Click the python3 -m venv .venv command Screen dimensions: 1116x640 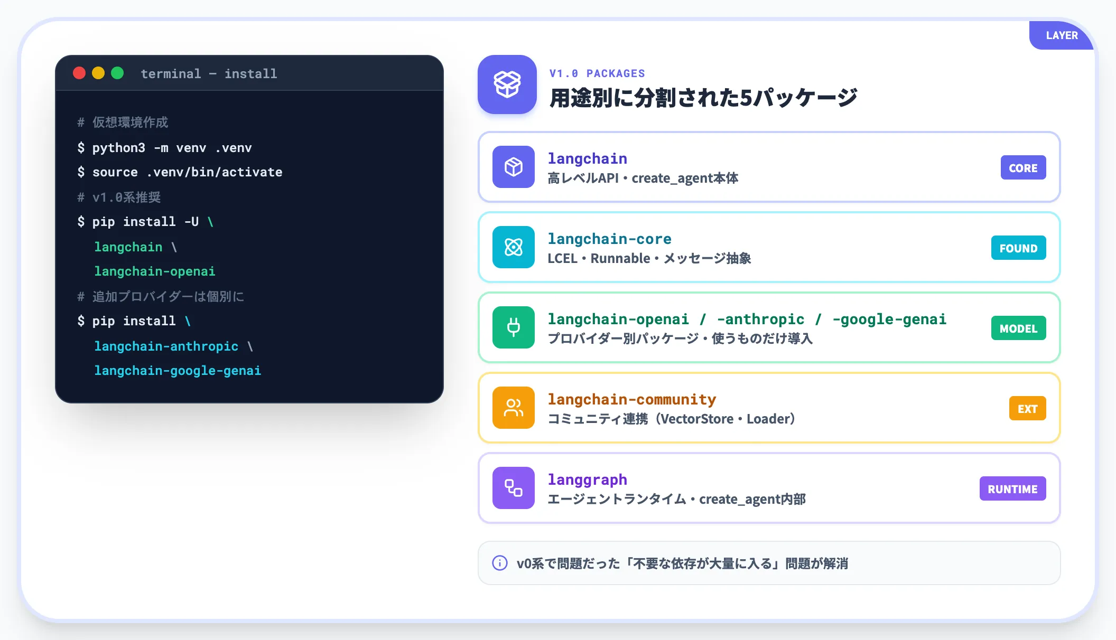(x=164, y=148)
